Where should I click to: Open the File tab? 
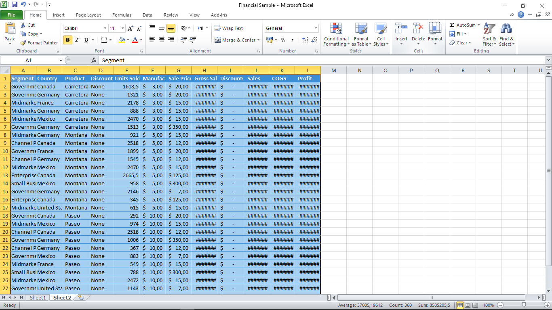click(x=11, y=15)
